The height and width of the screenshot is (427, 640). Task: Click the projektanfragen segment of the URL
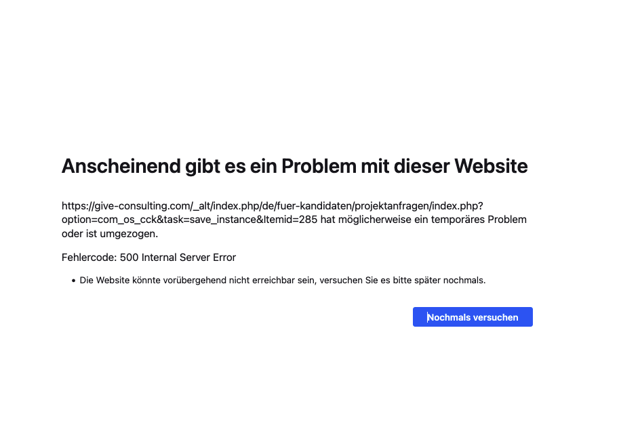[391, 206]
